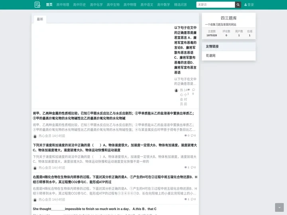Click the 登录 login link
Screen dimensions: 287x215
[x=249, y=5]
